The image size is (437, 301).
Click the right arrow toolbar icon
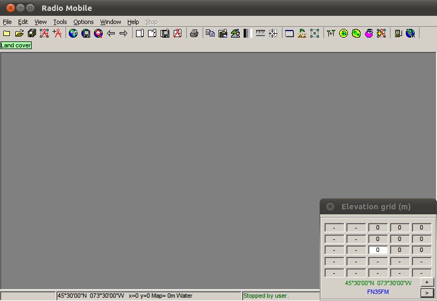coord(123,33)
